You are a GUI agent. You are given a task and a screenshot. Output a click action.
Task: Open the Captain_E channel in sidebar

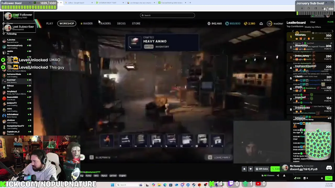pos(17,133)
